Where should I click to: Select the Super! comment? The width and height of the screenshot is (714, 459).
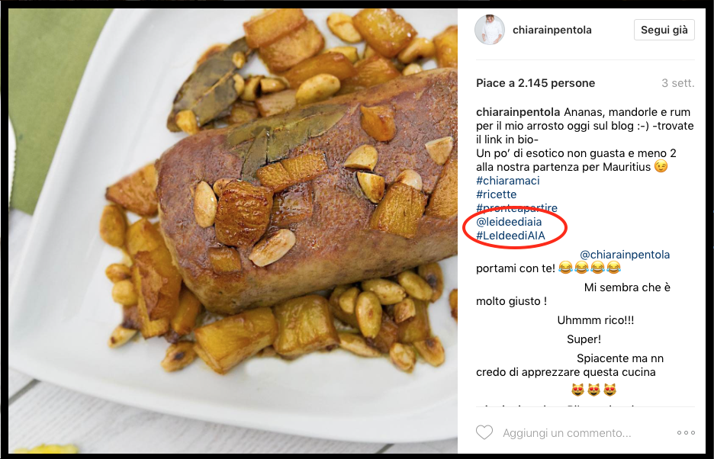coord(584,339)
